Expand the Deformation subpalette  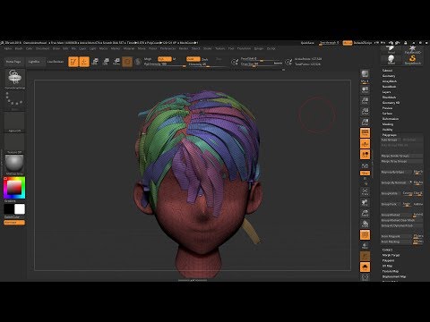pyautogui.click(x=391, y=119)
